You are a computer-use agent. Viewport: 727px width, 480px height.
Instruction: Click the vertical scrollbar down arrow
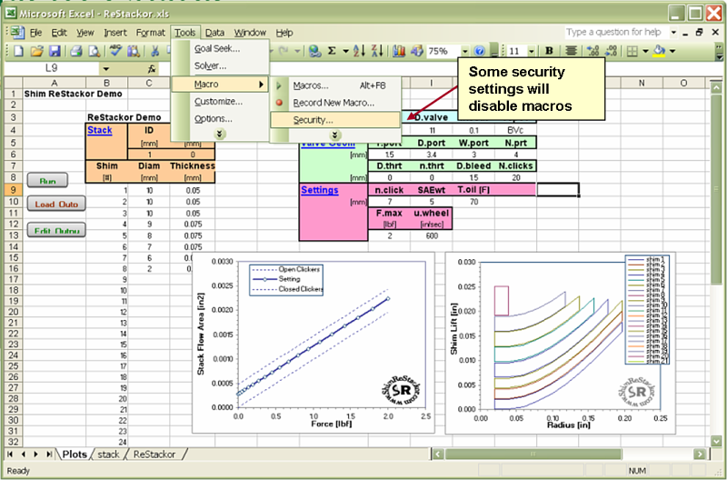tap(716, 441)
